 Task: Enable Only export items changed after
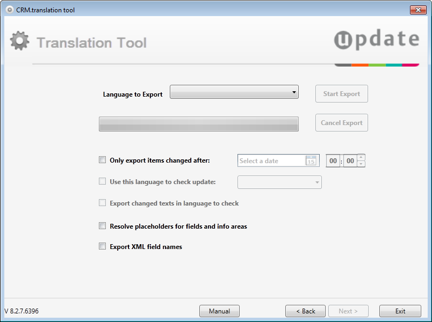click(103, 160)
